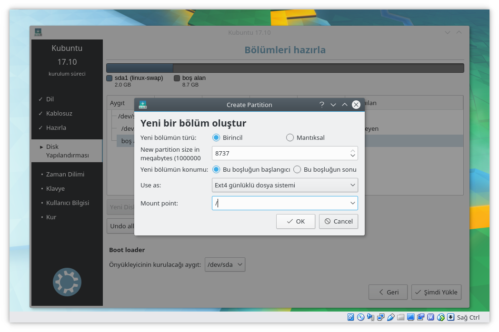
Task: Click the sda1 (linux-swap) legend color box
Action: (x=110, y=78)
